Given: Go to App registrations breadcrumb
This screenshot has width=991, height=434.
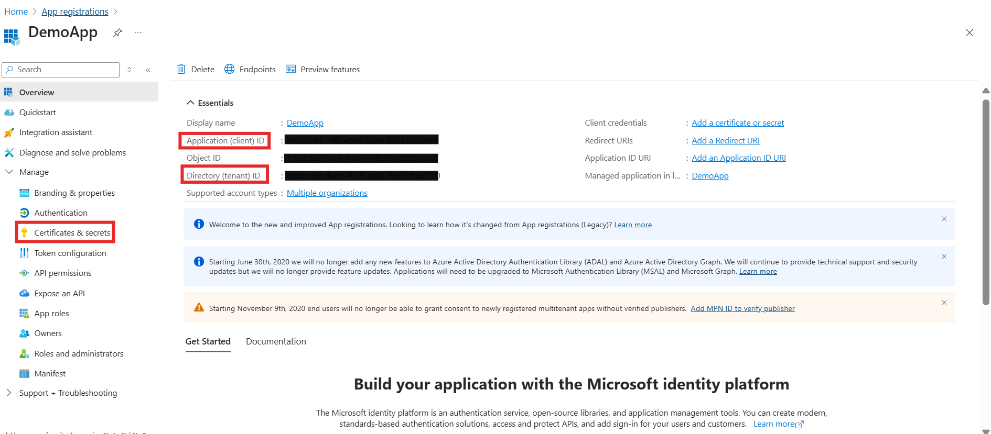Looking at the screenshot, I should point(75,12).
